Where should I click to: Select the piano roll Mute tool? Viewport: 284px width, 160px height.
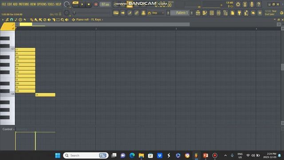[x=49, y=20]
